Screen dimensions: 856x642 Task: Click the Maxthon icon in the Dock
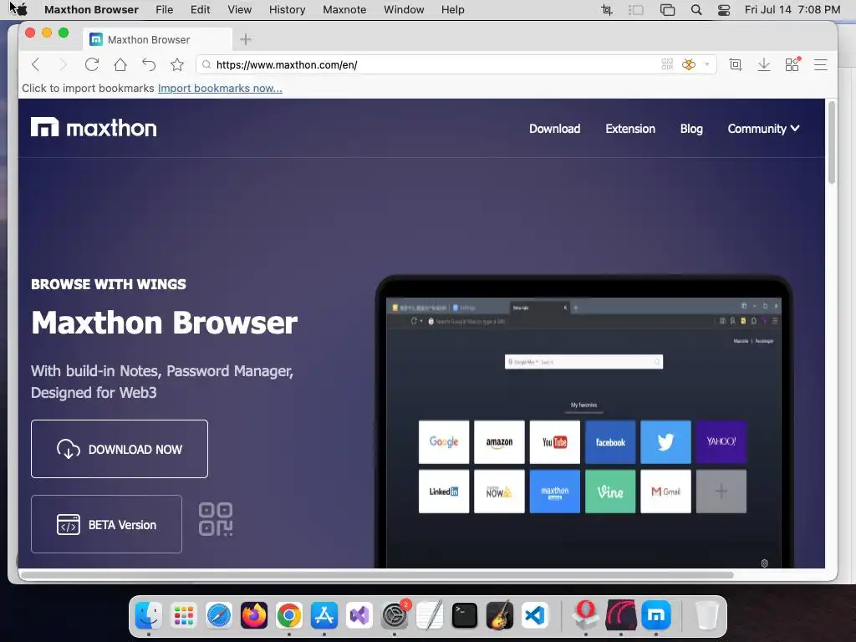[x=655, y=615]
